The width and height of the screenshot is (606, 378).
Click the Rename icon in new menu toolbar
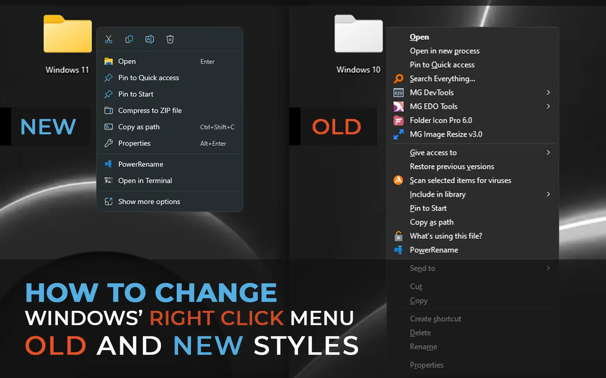coord(150,39)
